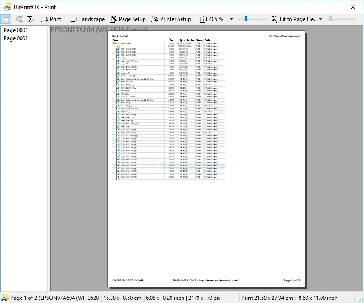Click the printer icon beside Print
The height and width of the screenshot is (303, 364).
(x=44, y=19)
